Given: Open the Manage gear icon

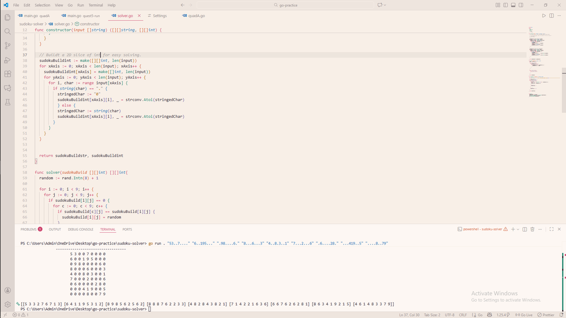Looking at the screenshot, I should coord(7,304).
